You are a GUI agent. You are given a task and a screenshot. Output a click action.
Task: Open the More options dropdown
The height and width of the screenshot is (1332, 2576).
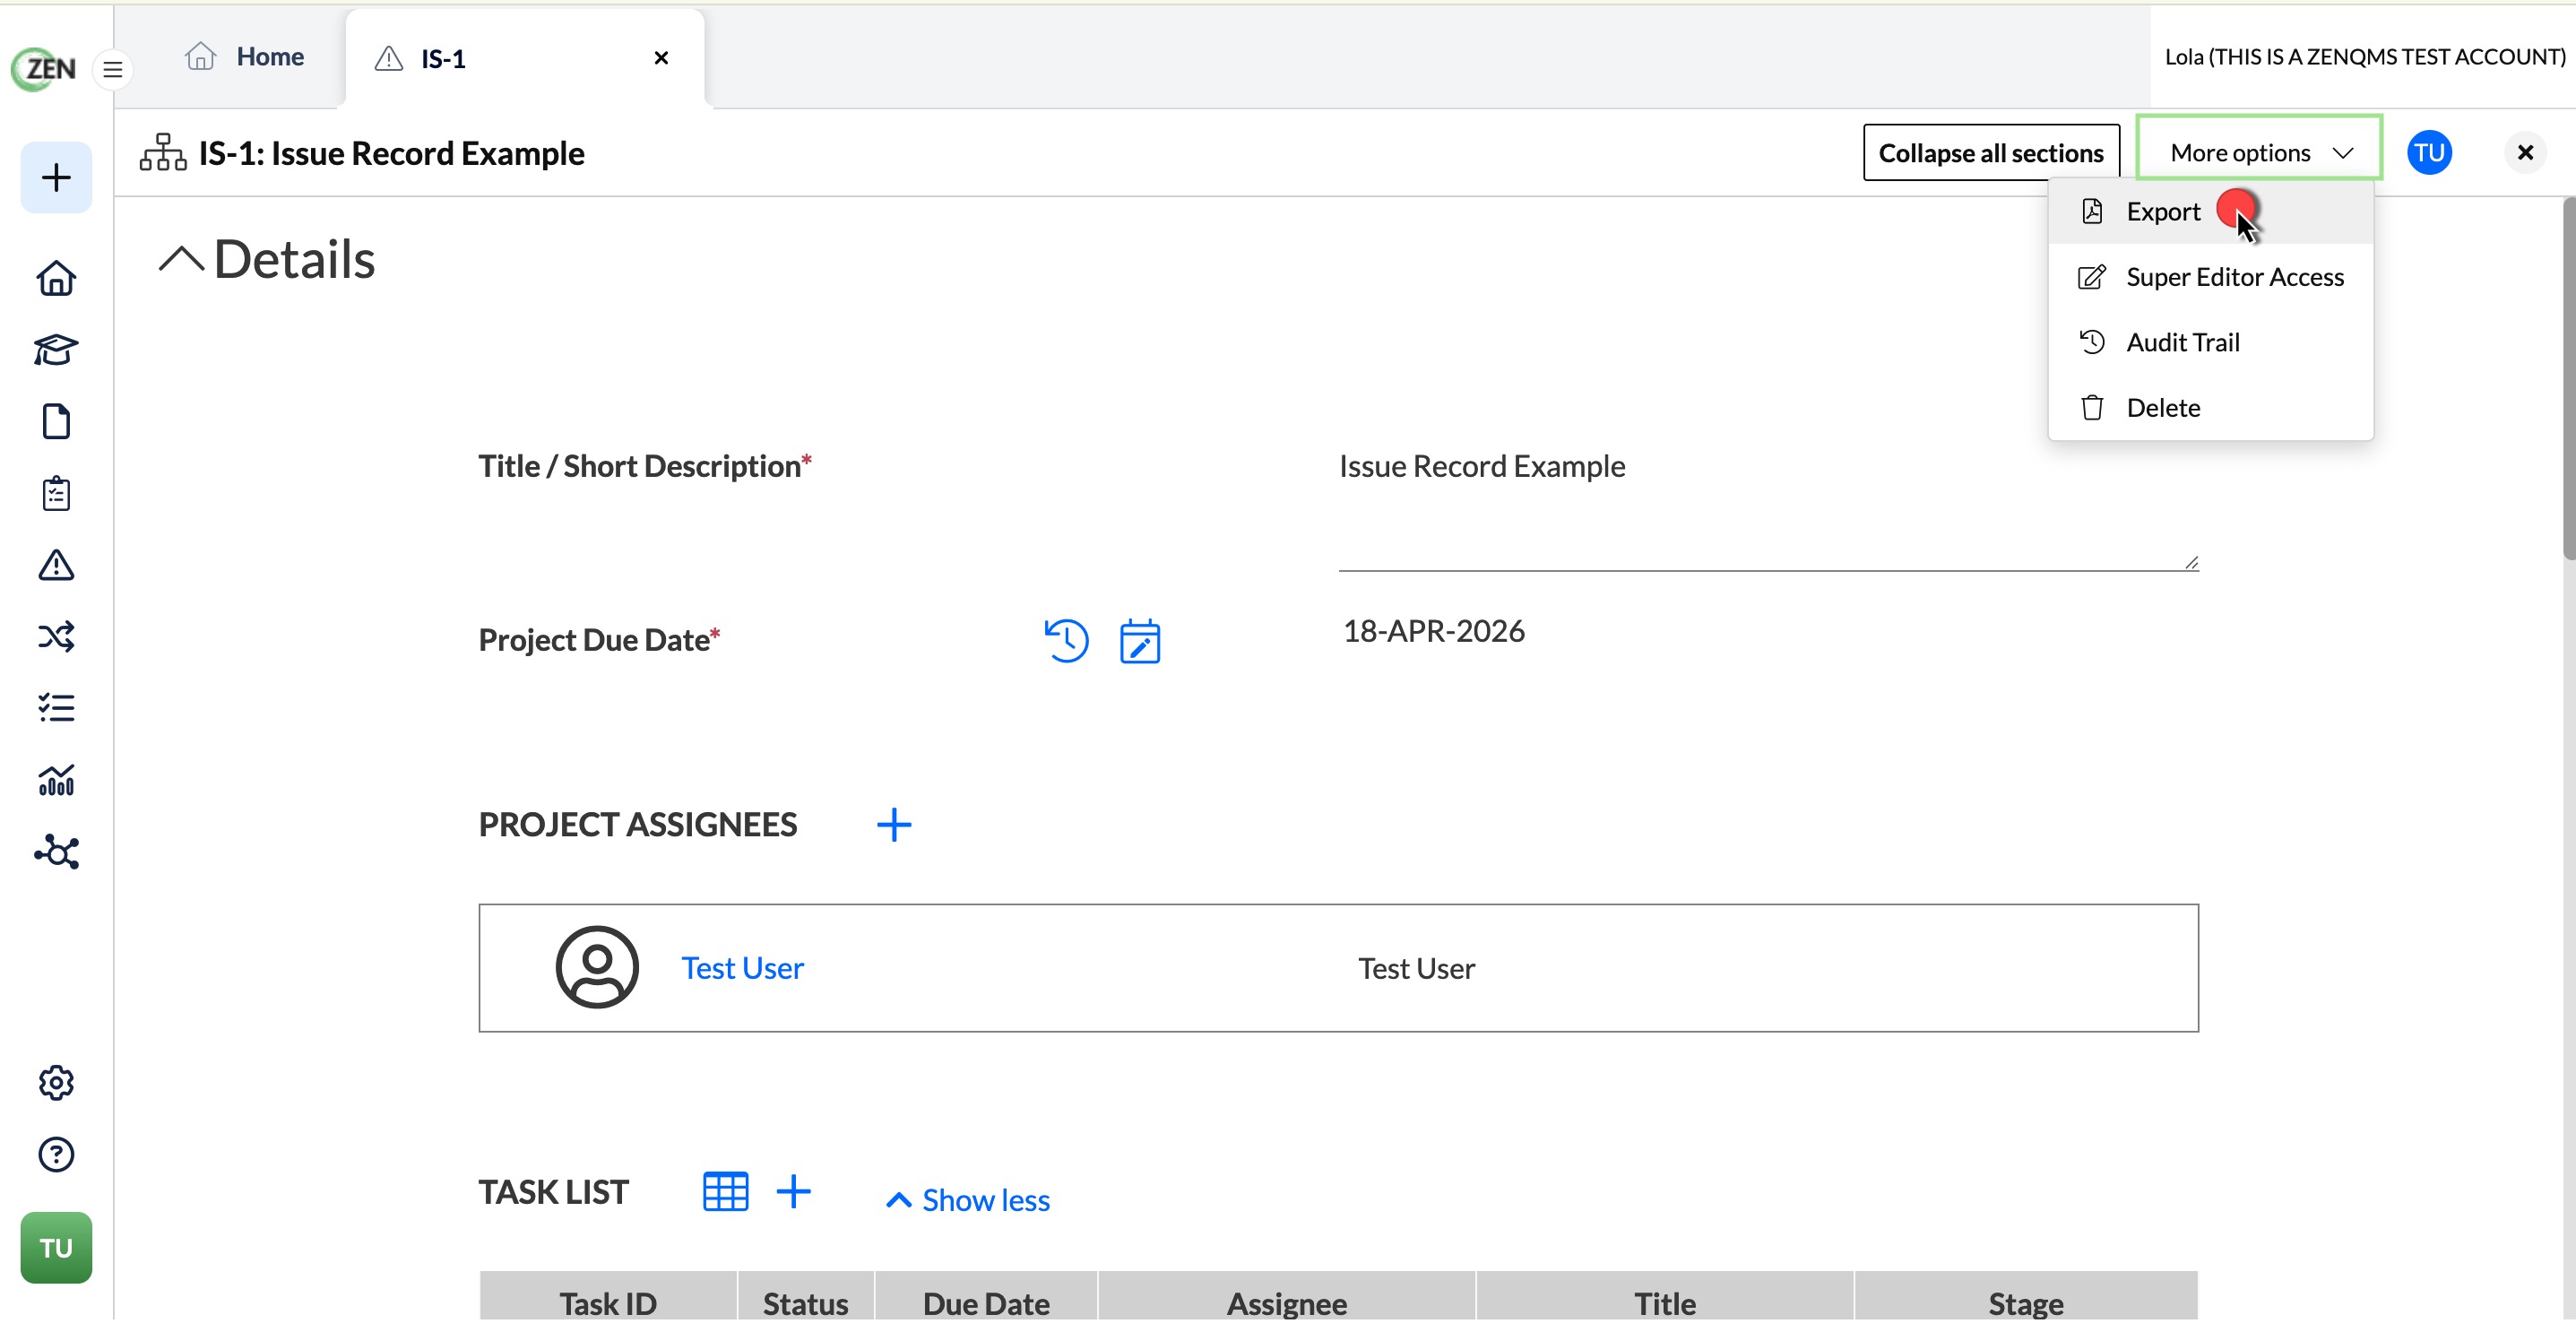2259,153
